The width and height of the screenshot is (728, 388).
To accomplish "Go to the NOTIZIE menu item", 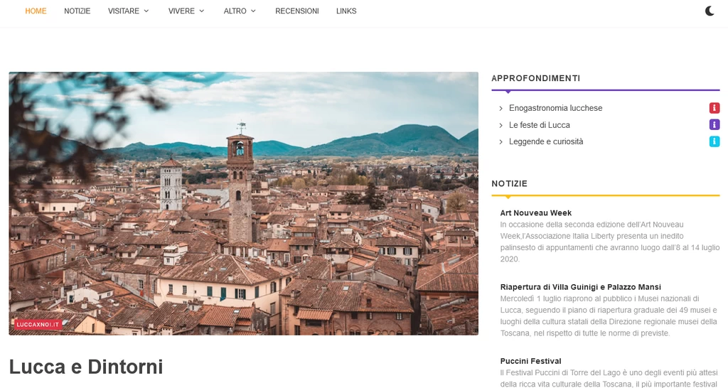I will [77, 11].
